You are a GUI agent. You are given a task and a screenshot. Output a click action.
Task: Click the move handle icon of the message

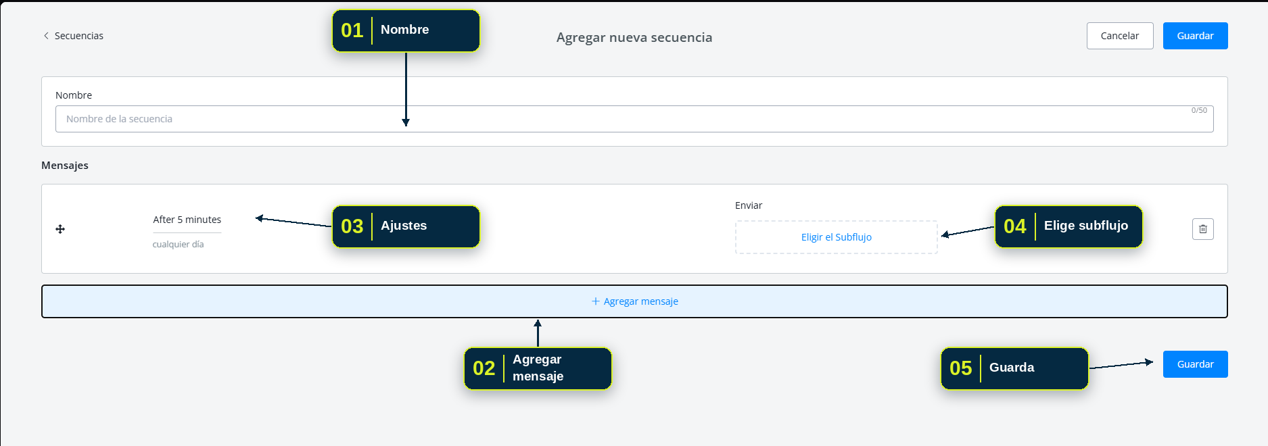60,229
